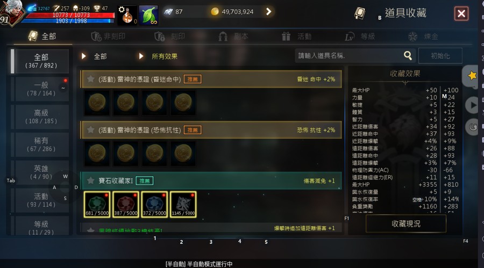Open the yellow star favorites side tab

click(x=471, y=76)
